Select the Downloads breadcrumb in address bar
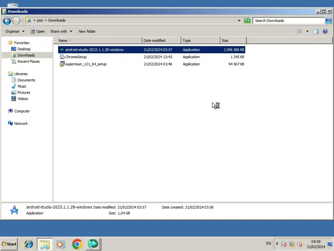This screenshot has width=334, height=251. [57, 20]
